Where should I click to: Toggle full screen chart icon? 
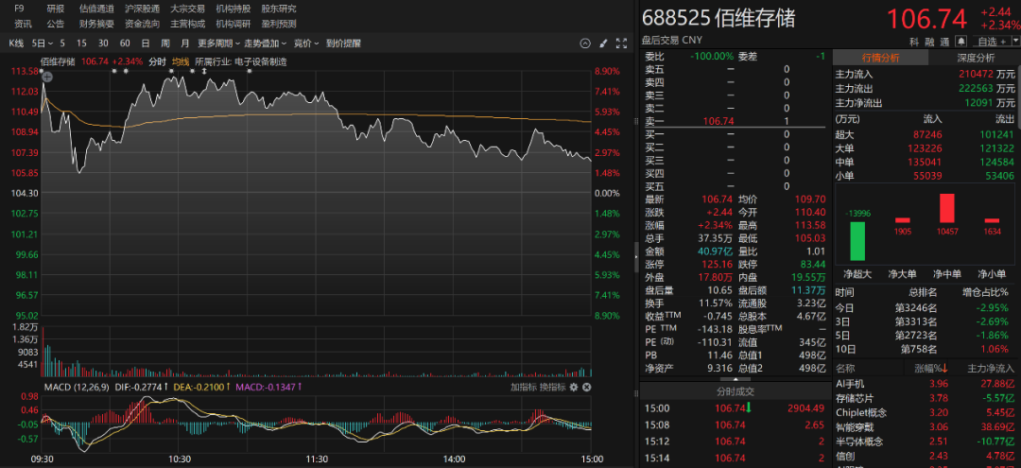(x=621, y=43)
